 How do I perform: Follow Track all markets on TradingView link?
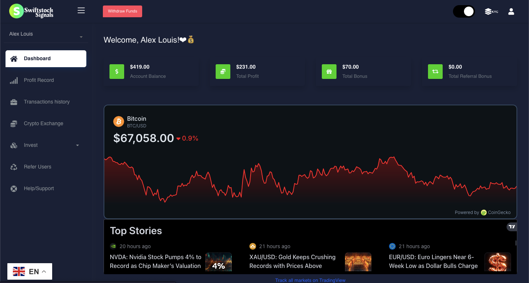(x=310, y=280)
